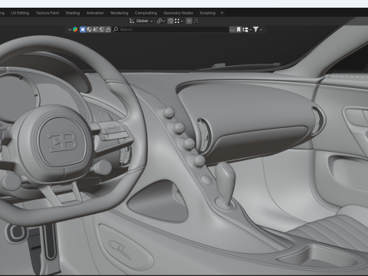Switch to the Rendering workspace tab
This screenshot has width=368, height=276.
119,13
